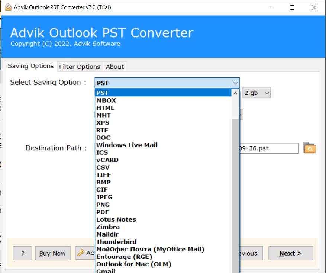
Task: Select Thunderbird saving option
Action: 163,242
